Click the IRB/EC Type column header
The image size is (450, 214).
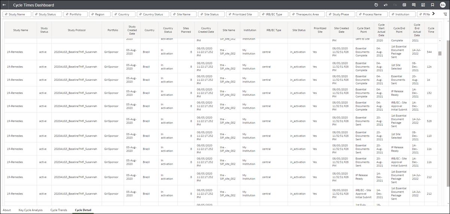[x=274, y=30]
